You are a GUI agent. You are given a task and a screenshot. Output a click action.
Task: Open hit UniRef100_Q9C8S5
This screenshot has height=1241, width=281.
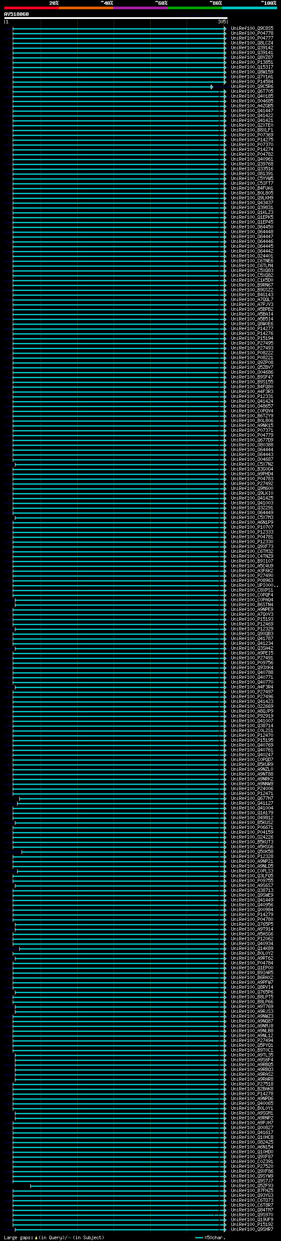pyautogui.click(x=252, y=29)
